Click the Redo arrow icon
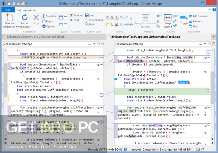Image resolution: width=218 pixels, height=153 pixels. [126, 17]
